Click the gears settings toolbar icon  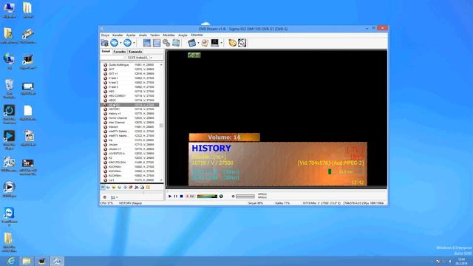tap(166, 43)
